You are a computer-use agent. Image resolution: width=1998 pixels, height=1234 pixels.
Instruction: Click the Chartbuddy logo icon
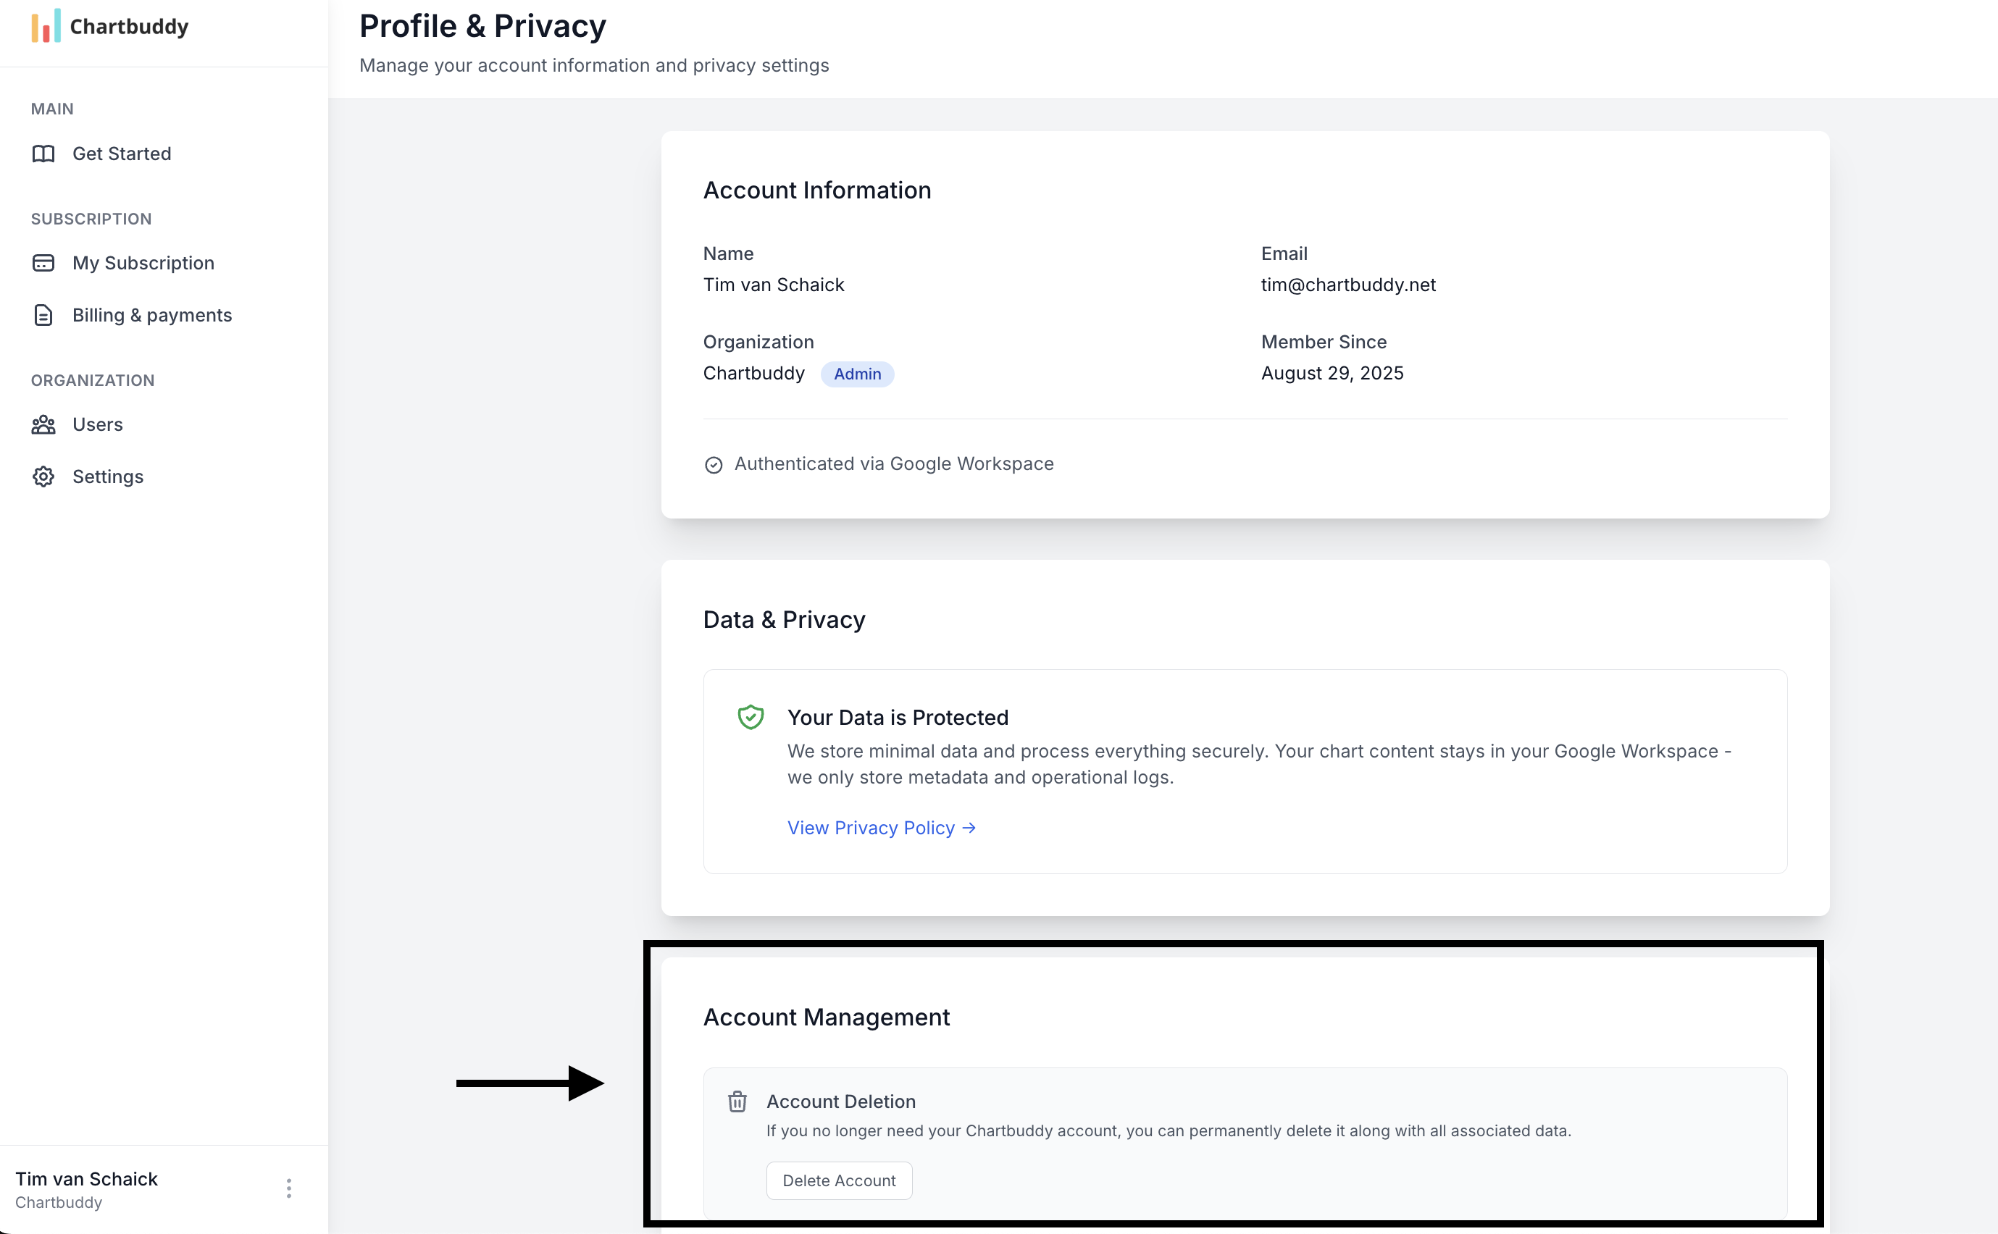tap(45, 25)
